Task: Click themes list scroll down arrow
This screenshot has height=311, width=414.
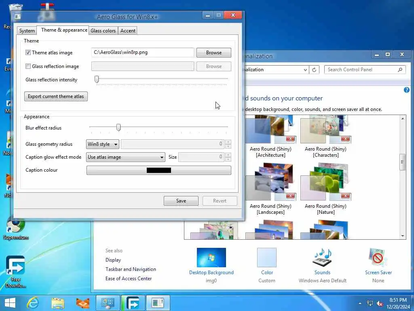Action: click(402, 236)
